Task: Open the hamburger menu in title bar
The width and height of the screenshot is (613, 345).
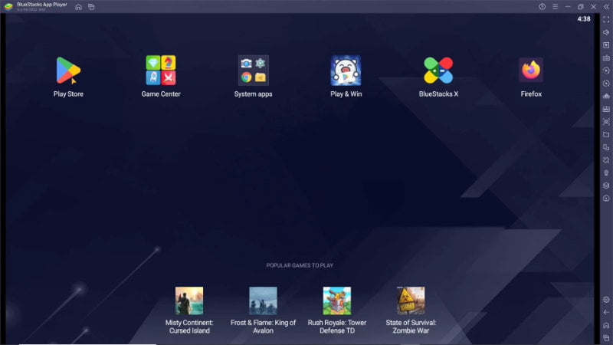Action: coord(555,7)
